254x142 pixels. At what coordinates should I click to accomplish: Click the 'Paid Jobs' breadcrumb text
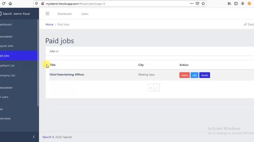(63, 24)
